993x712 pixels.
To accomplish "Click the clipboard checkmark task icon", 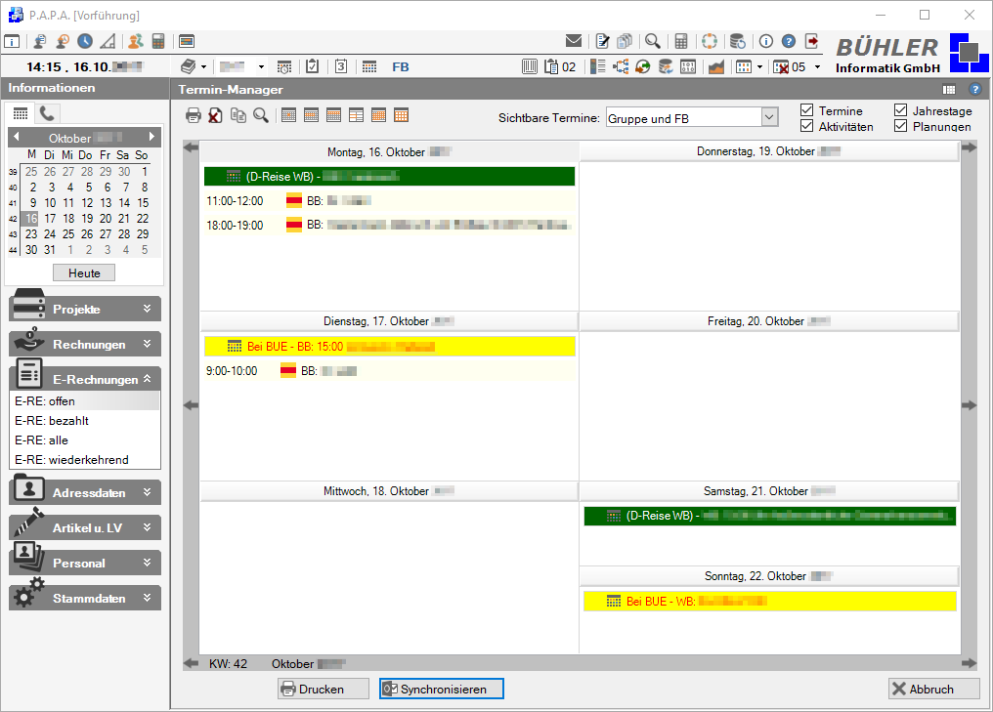I will click(312, 66).
